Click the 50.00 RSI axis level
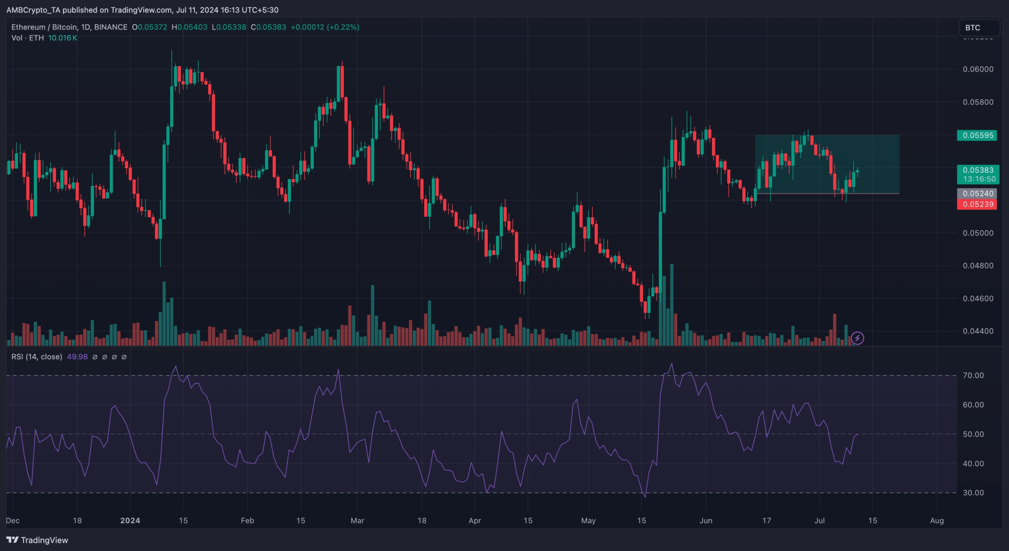Screen dimensions: 1009x551 (x=974, y=434)
